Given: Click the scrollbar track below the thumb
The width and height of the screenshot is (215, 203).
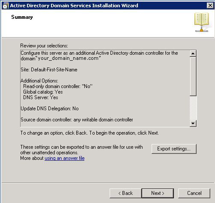Looking at the screenshot, I should point(193,108).
